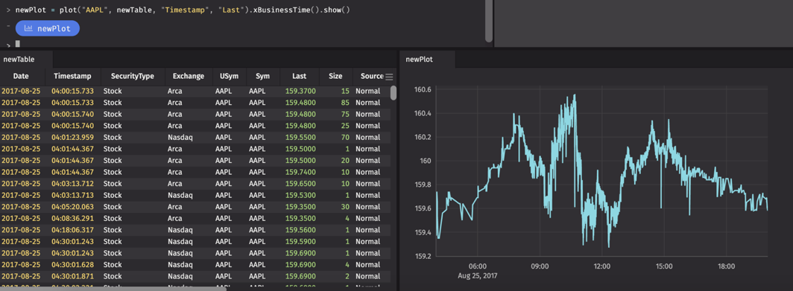Open the table menu hamburger icon

[x=389, y=77]
